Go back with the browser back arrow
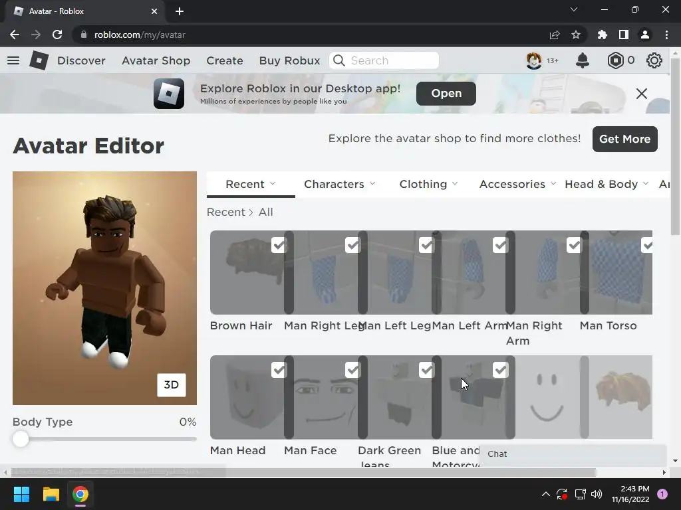The width and height of the screenshot is (681, 510). 15,35
